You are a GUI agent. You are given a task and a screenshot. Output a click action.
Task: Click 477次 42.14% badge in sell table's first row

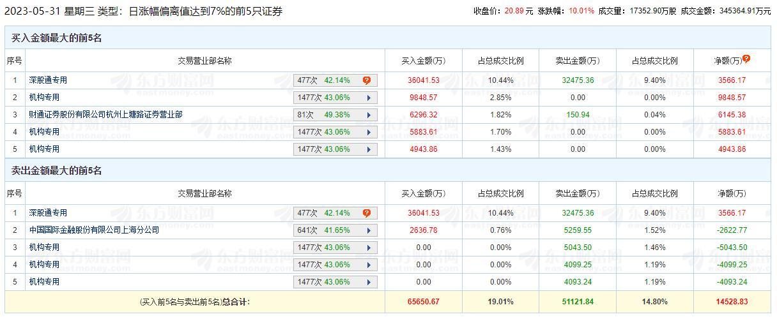point(323,214)
